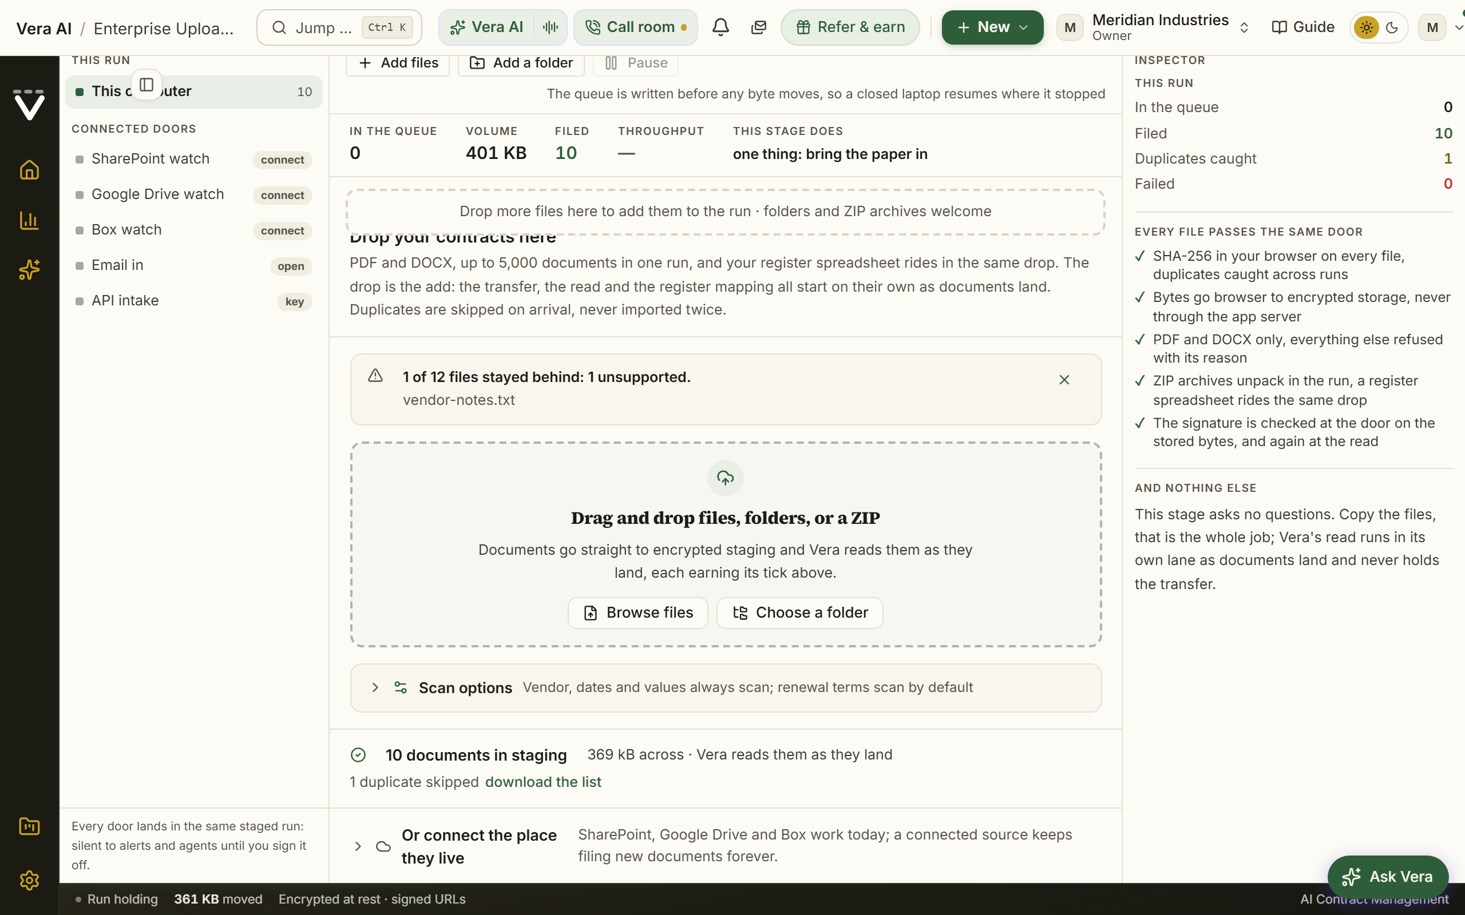Dismiss the '1 of 12 files stayed behind' alert
Image resolution: width=1465 pixels, height=915 pixels.
(x=1064, y=379)
